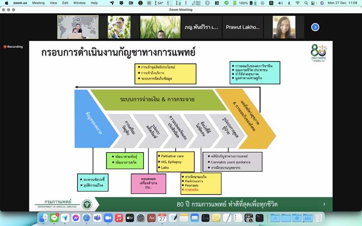Click the Recording indicator
The width and height of the screenshot is (362, 226).
click(13, 47)
